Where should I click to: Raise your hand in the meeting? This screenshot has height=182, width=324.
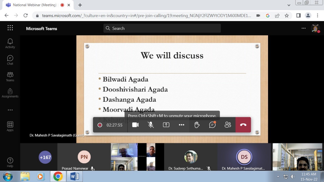[197, 125]
